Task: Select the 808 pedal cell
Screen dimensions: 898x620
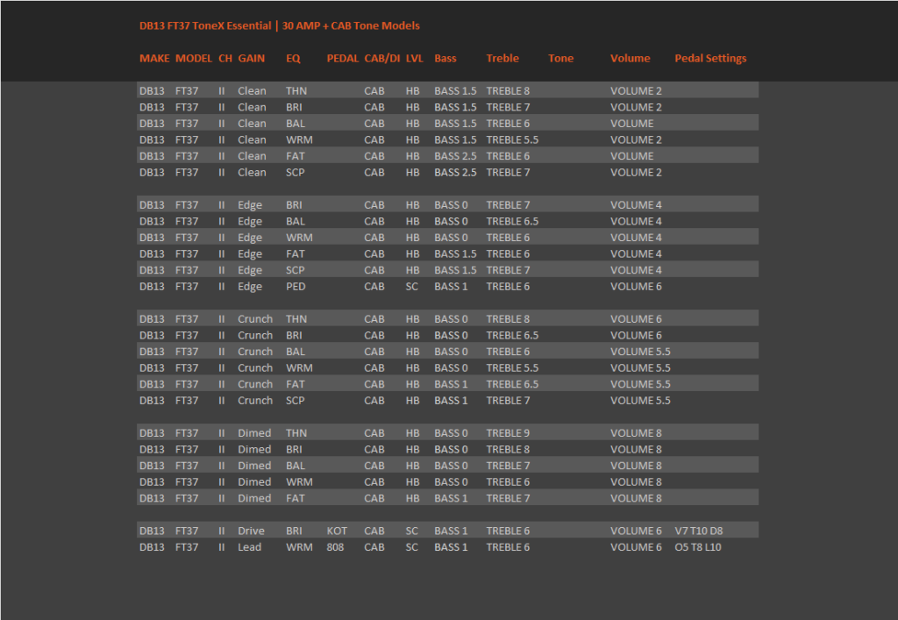Action: pyautogui.click(x=335, y=547)
